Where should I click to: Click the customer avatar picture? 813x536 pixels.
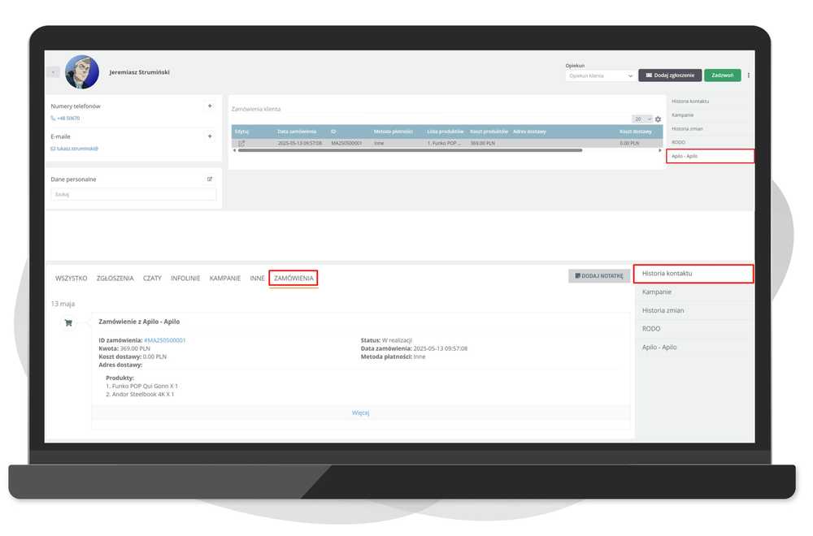(x=82, y=72)
